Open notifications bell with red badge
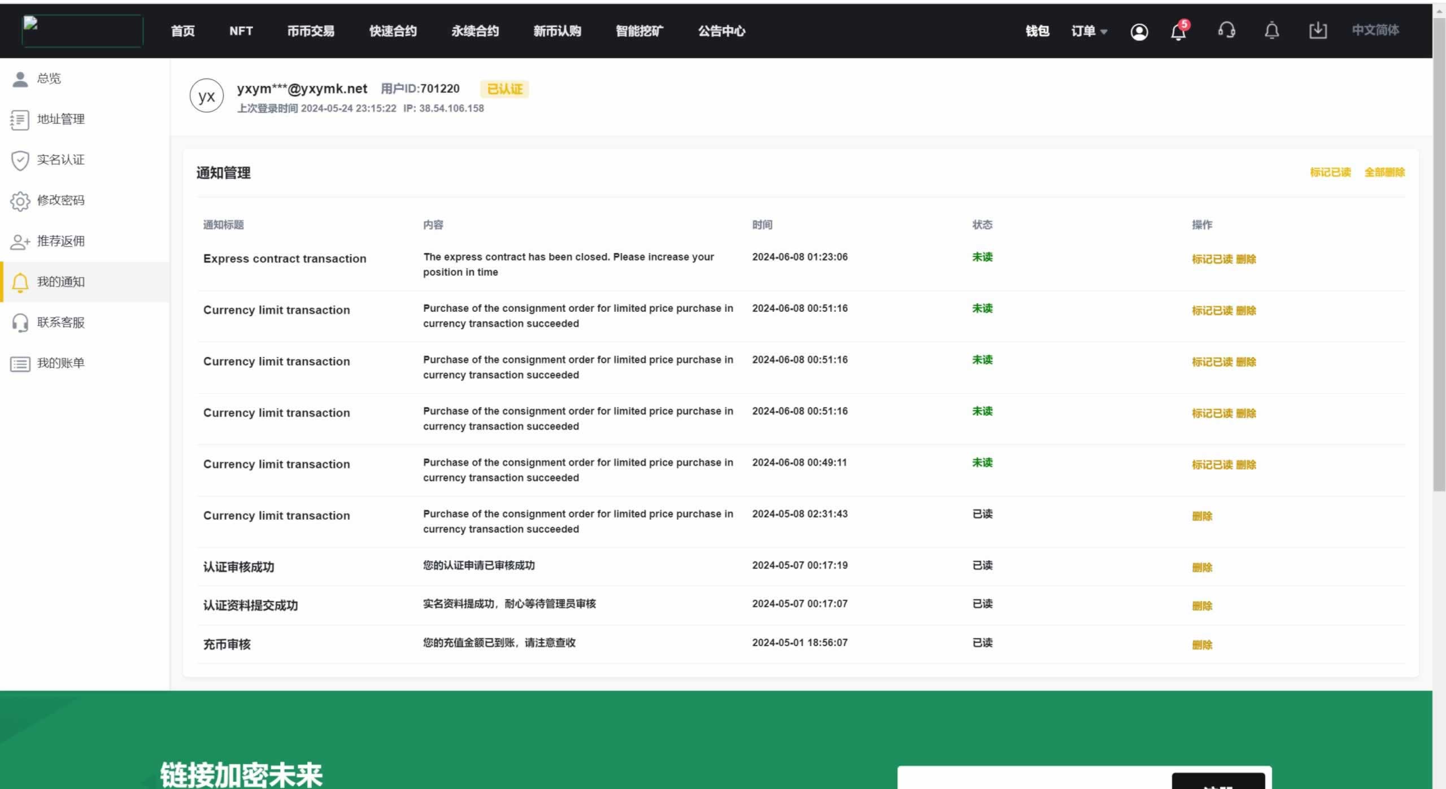 click(x=1178, y=31)
